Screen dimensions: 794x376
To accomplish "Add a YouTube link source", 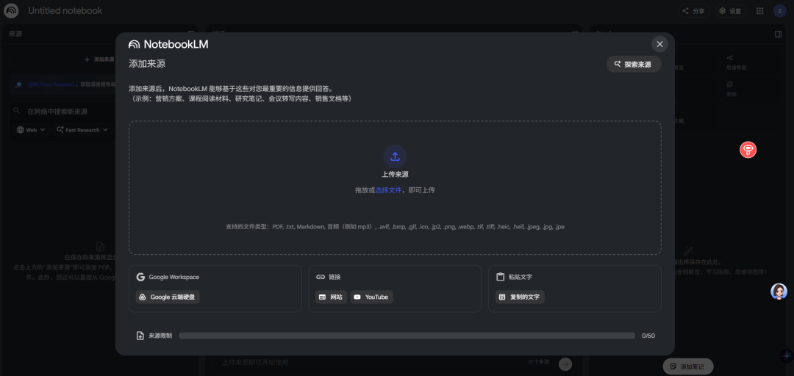I will pos(371,297).
